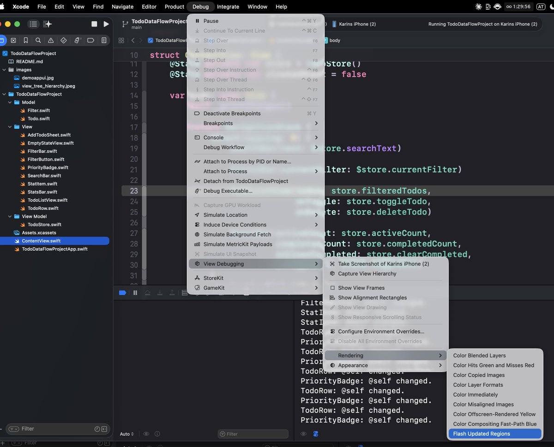554x447 pixels.
Task: Enable Color Blended Layers
Action: coord(494,356)
